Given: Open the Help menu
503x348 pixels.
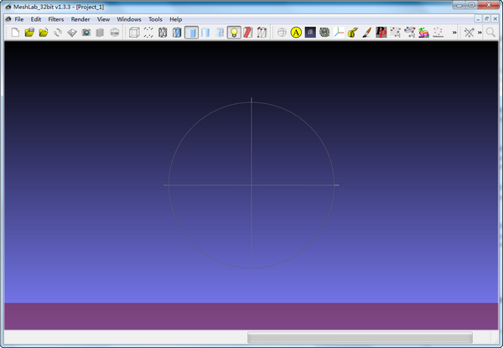Looking at the screenshot, I should tap(175, 18).
